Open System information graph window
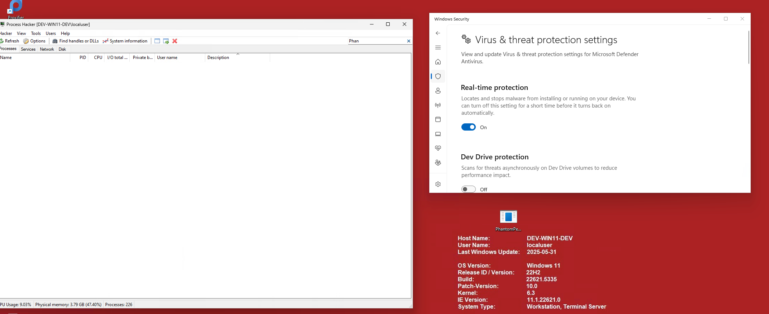The width and height of the screenshot is (769, 314). click(125, 41)
